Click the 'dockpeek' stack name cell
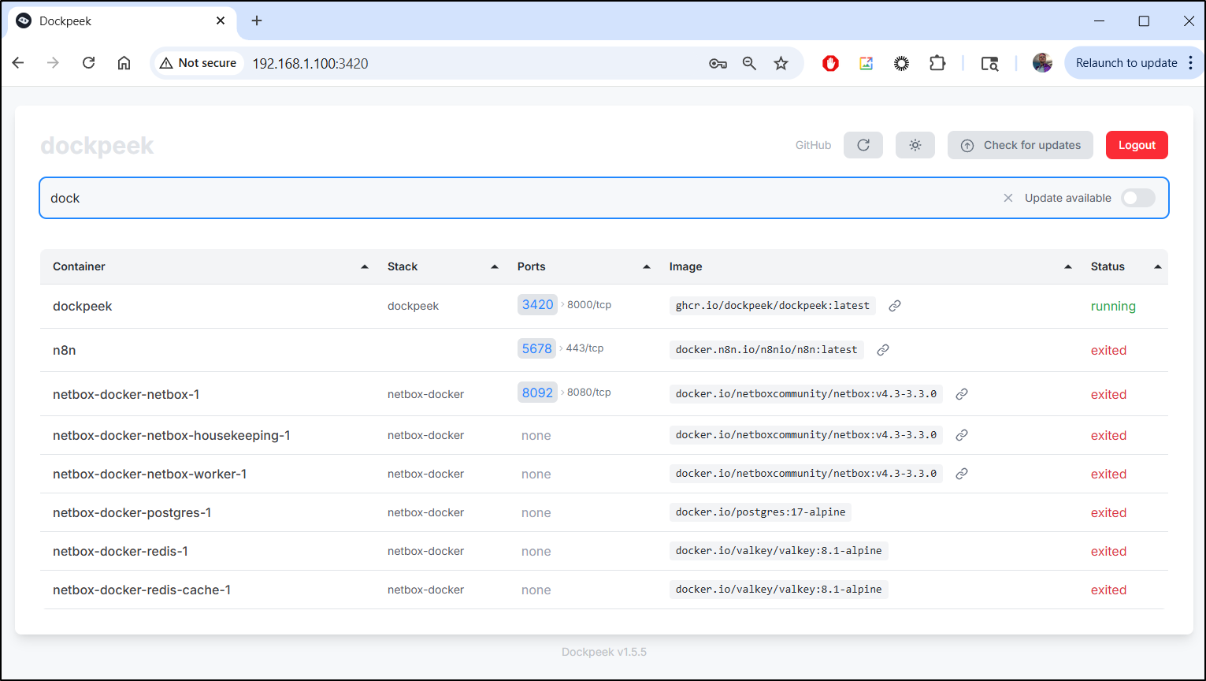 click(x=414, y=306)
